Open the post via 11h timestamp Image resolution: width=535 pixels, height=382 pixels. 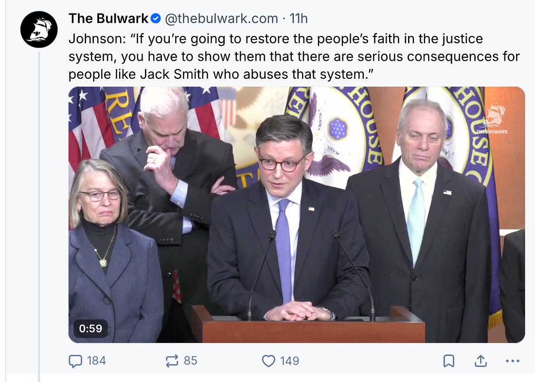click(299, 18)
